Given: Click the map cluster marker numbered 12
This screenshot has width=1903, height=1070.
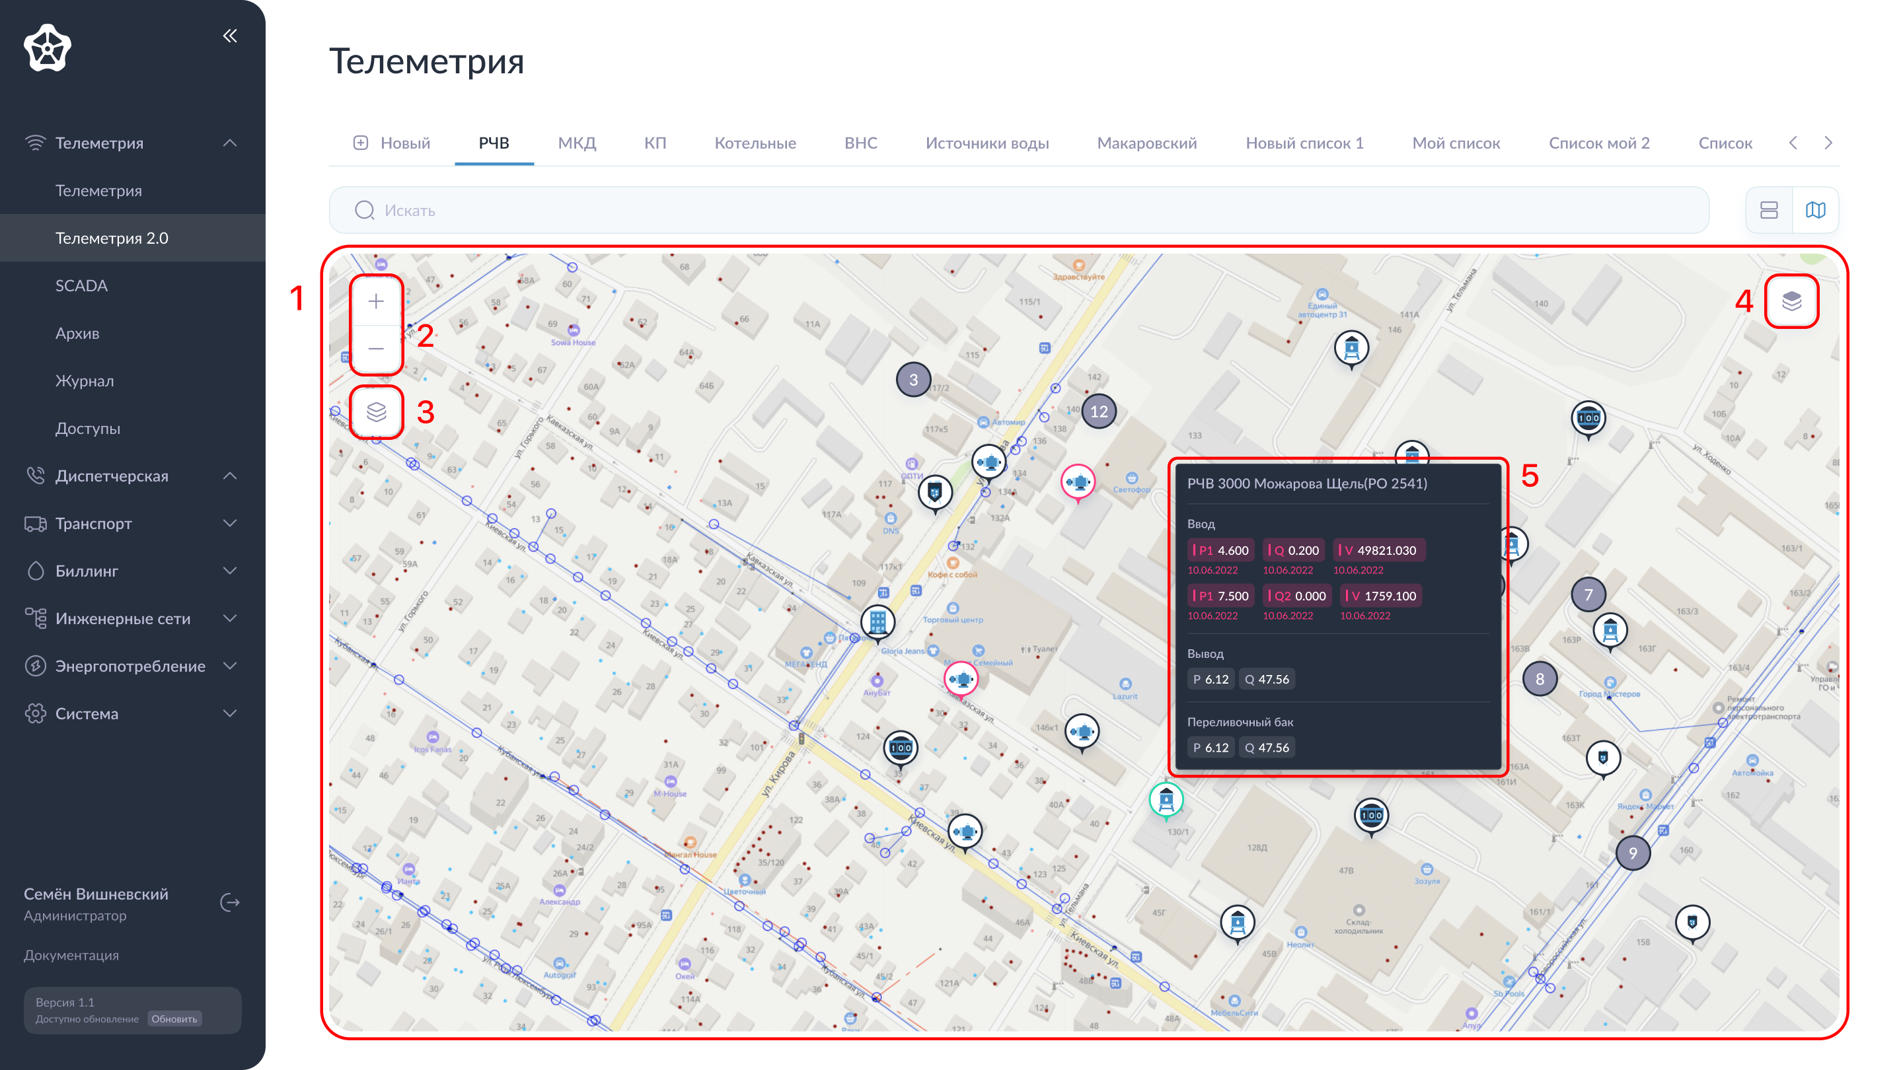Looking at the screenshot, I should point(1098,411).
